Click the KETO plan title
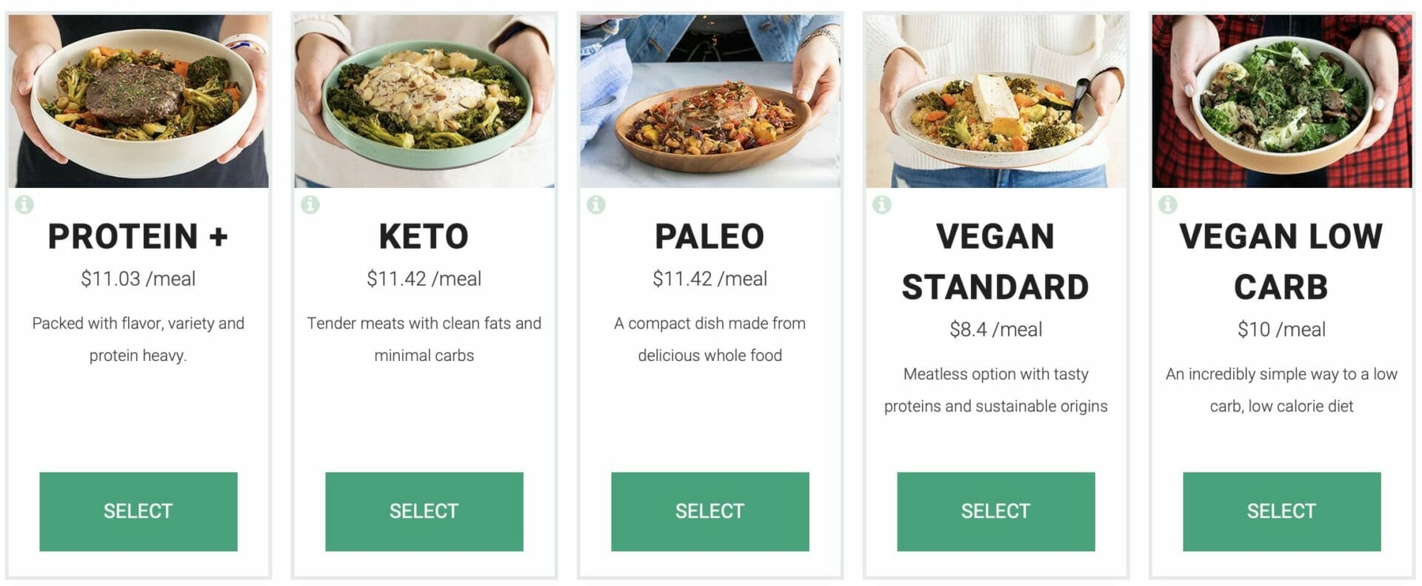This screenshot has width=1422, height=586. pos(424,237)
